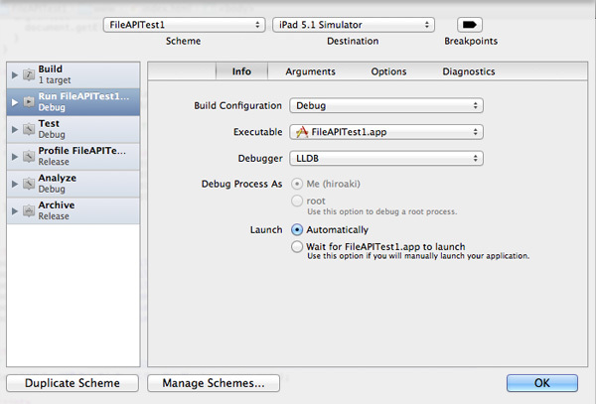Open the Debugger LLDB dropdown
Image resolution: width=596 pixels, height=404 pixels.
tap(386, 159)
